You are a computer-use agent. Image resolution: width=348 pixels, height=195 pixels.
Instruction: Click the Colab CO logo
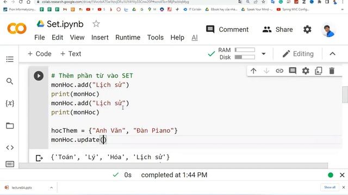[x=17, y=29]
